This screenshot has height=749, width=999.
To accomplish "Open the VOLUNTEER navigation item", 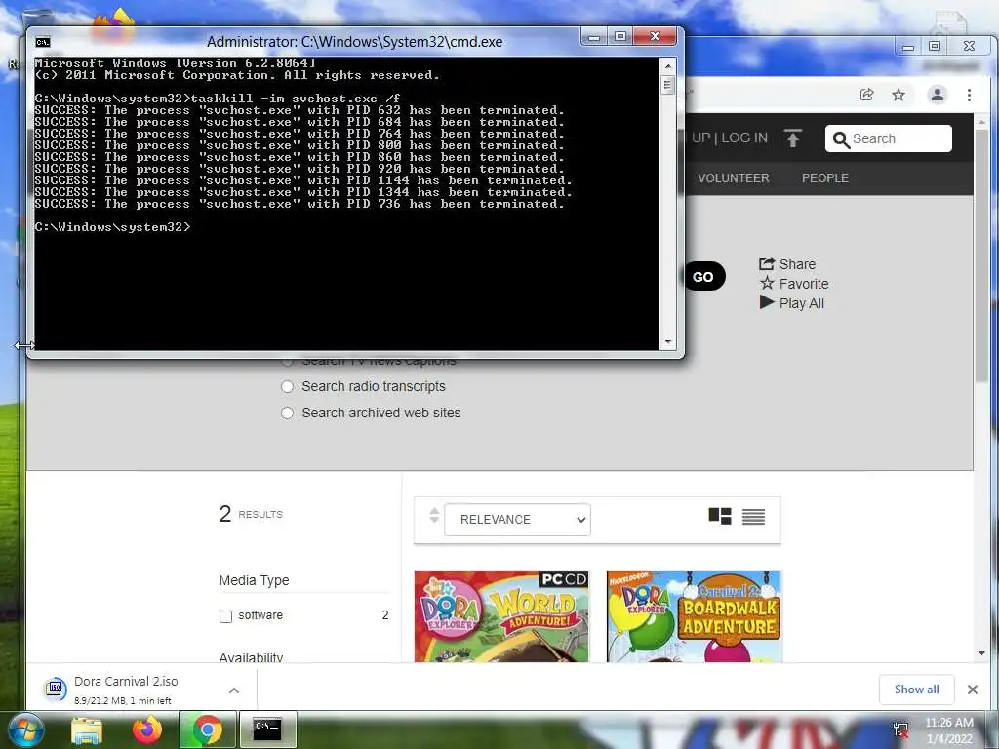I will [x=734, y=178].
